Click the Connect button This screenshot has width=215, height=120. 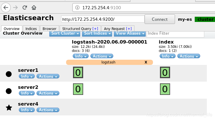click(x=160, y=19)
